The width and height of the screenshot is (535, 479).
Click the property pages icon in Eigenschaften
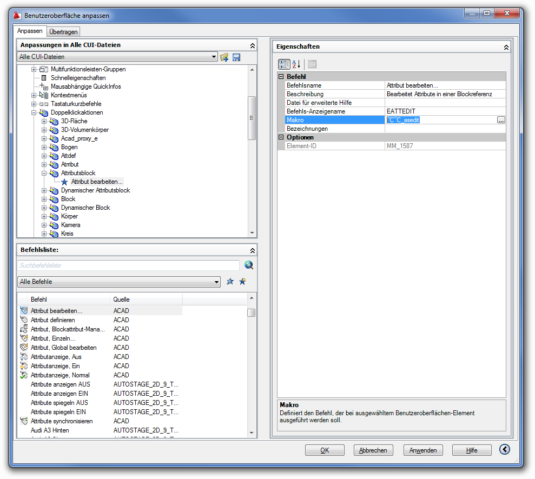point(312,64)
